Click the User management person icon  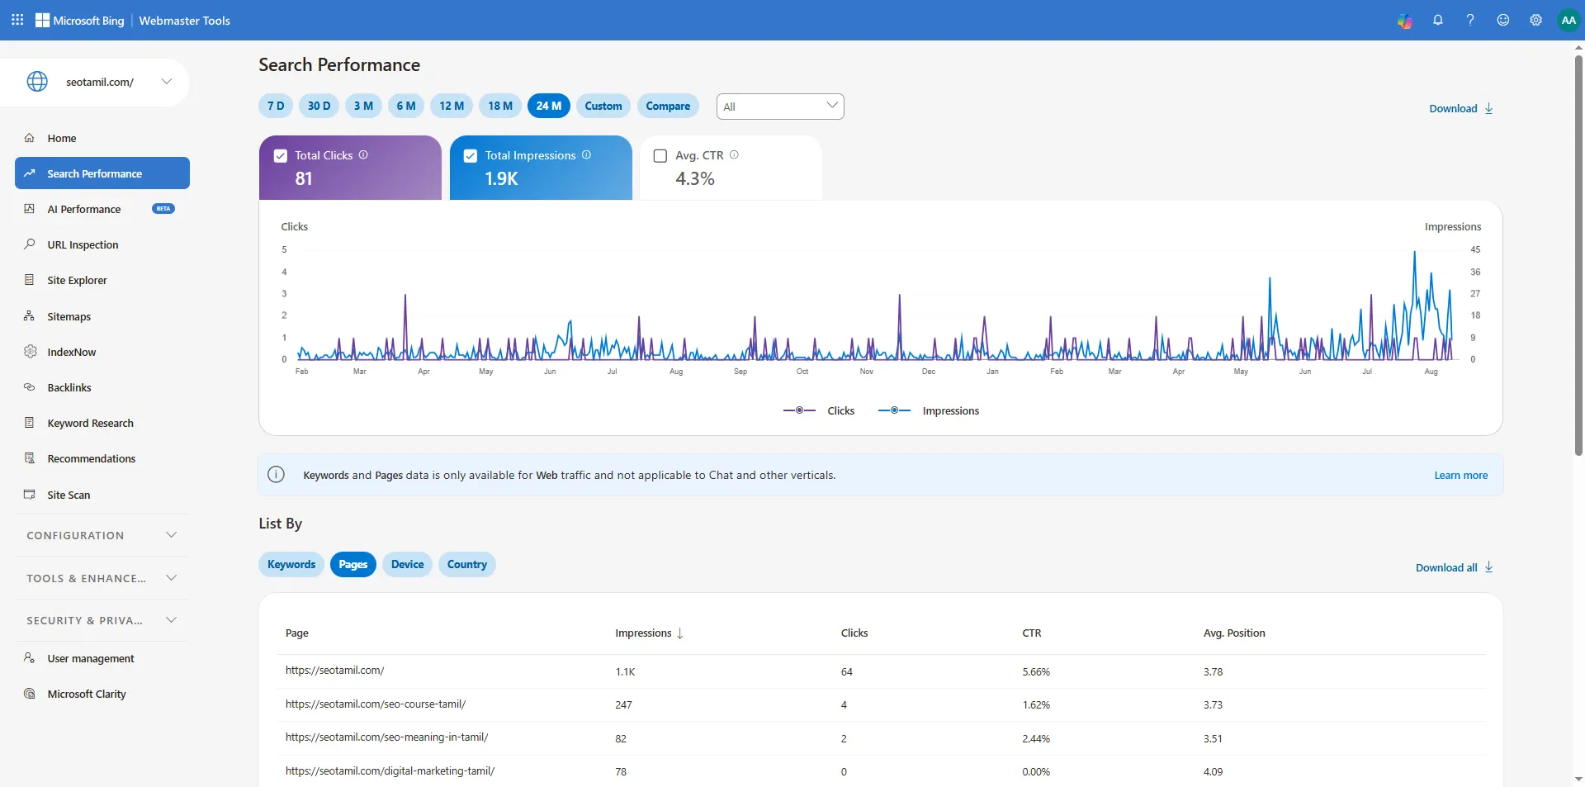coord(30,658)
